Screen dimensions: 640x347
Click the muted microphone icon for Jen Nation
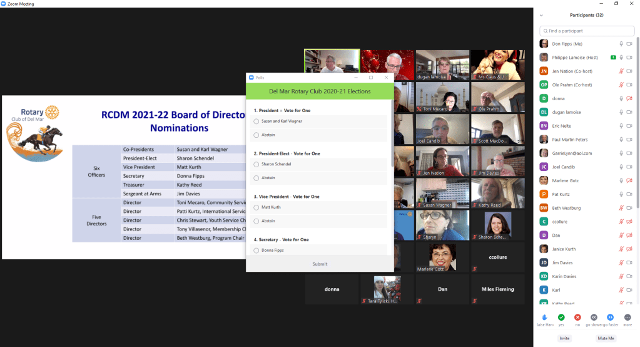pos(621,71)
